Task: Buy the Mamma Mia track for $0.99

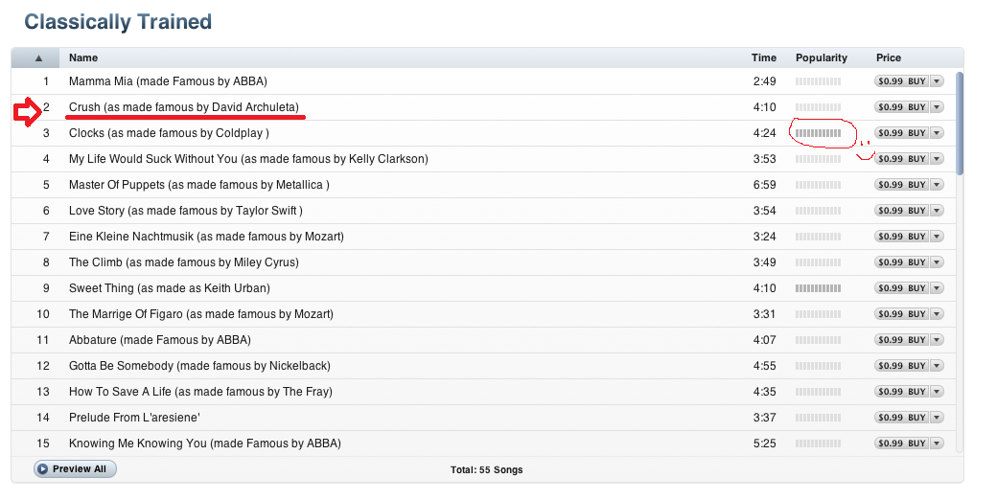Action: (x=902, y=81)
